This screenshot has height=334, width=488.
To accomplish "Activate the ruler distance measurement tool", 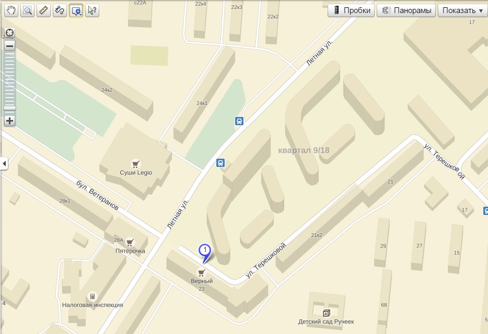I will click(x=43, y=10).
